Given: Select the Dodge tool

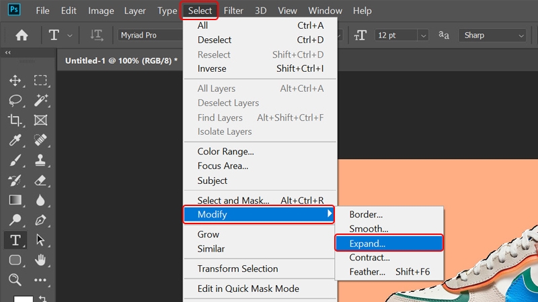Looking at the screenshot, I should (15, 220).
